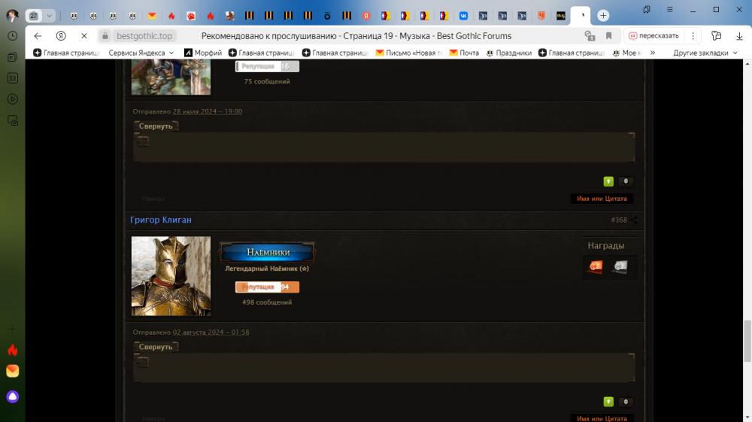Screen dimensions: 752x422
Task: Click Имя или Цитата button under first post
Action: (602, 199)
